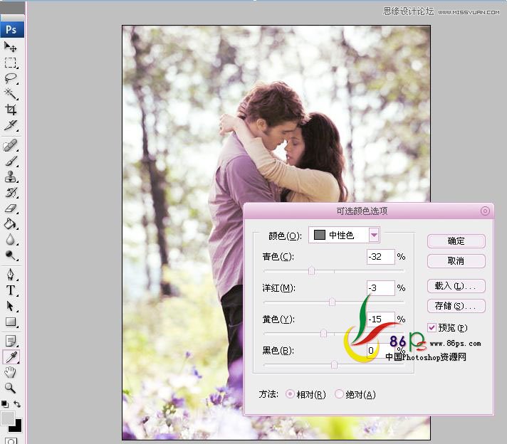This screenshot has width=507, height=444.
Task: Click the 黄色 slider handle
Action: click(323, 333)
